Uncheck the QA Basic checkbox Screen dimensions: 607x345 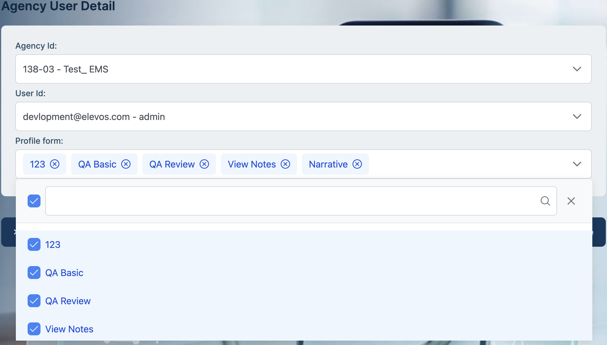click(x=34, y=273)
